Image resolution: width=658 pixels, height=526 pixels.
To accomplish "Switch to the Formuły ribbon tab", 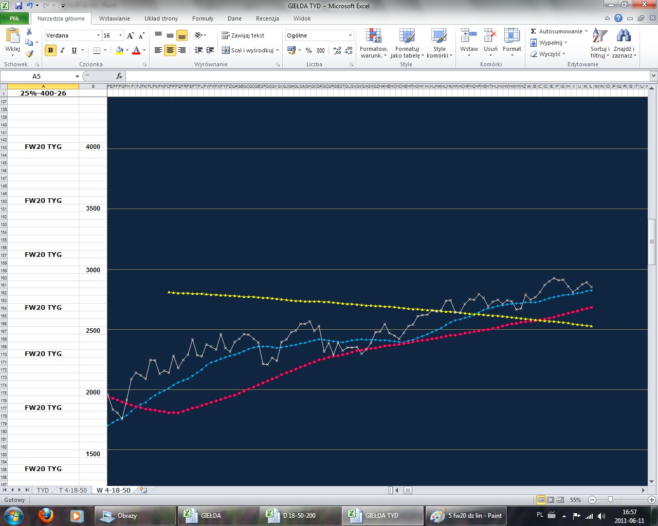I will (x=203, y=18).
